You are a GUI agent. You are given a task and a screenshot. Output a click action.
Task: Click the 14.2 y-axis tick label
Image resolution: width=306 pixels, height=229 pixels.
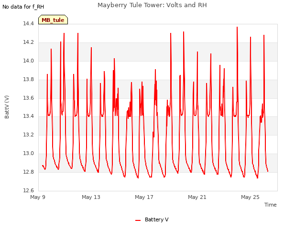click(29, 42)
